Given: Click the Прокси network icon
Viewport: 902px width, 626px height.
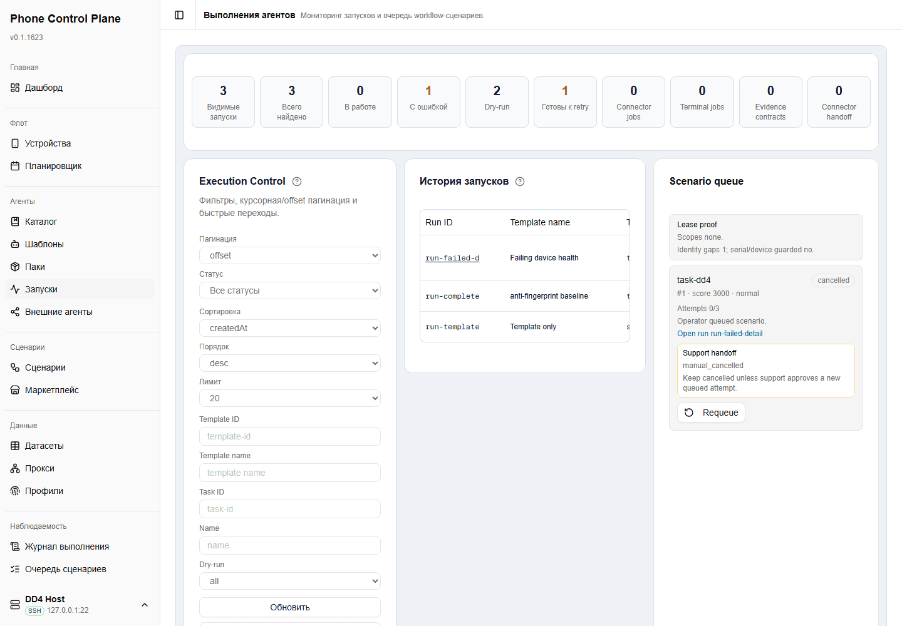Looking at the screenshot, I should pyautogui.click(x=15, y=468).
